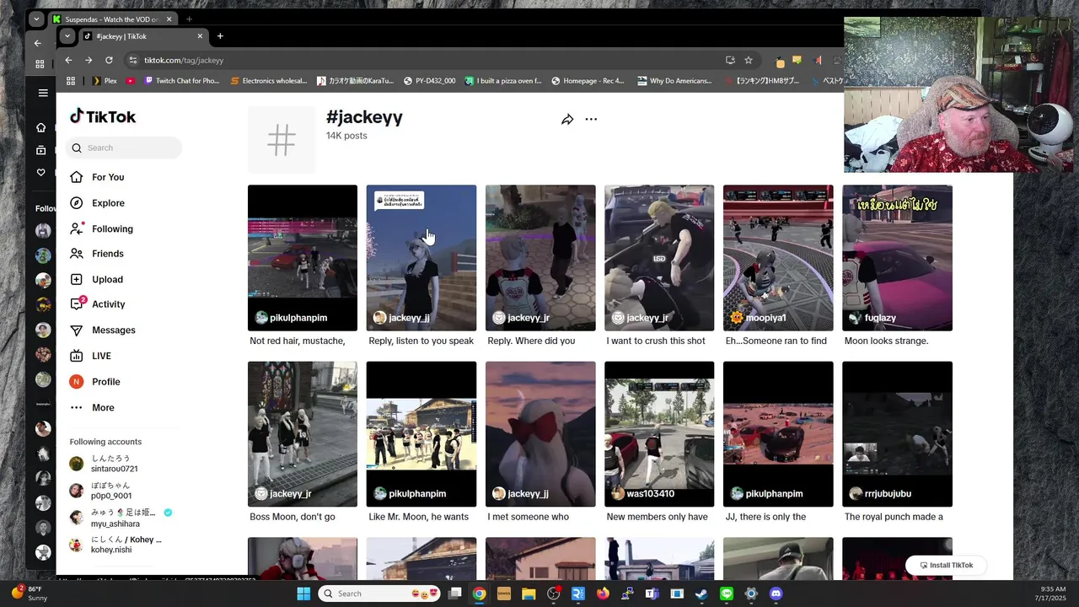This screenshot has width=1079, height=607.
Task: Open the Electronics wholesal... bookmark
Action: [x=269, y=81]
